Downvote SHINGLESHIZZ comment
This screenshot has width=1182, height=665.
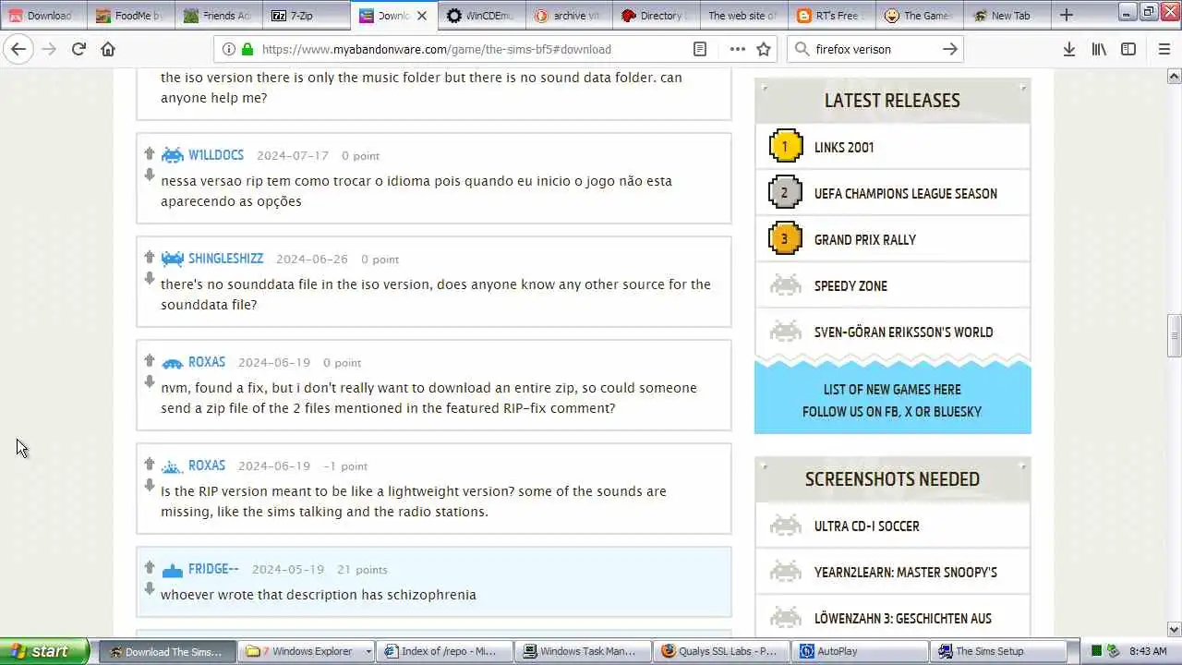pos(150,278)
